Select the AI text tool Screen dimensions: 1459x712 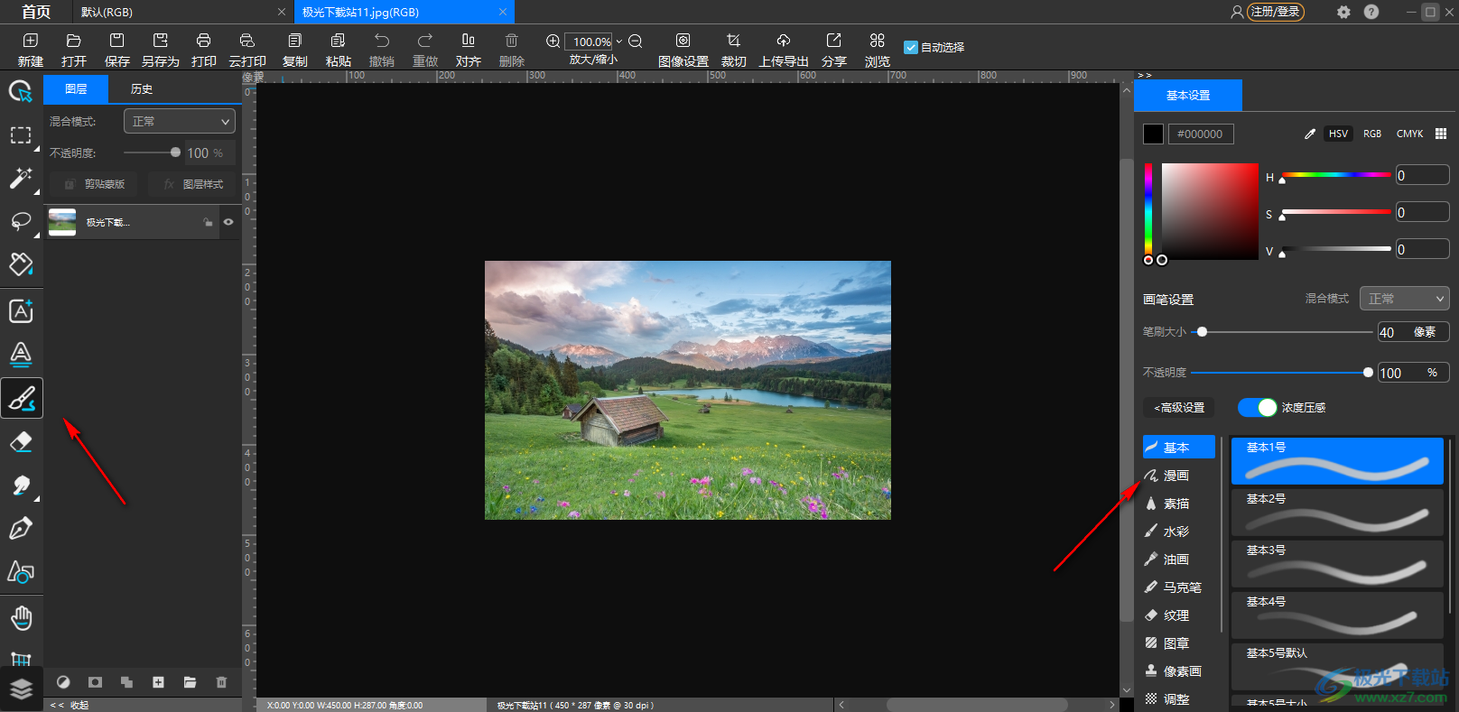click(21, 310)
